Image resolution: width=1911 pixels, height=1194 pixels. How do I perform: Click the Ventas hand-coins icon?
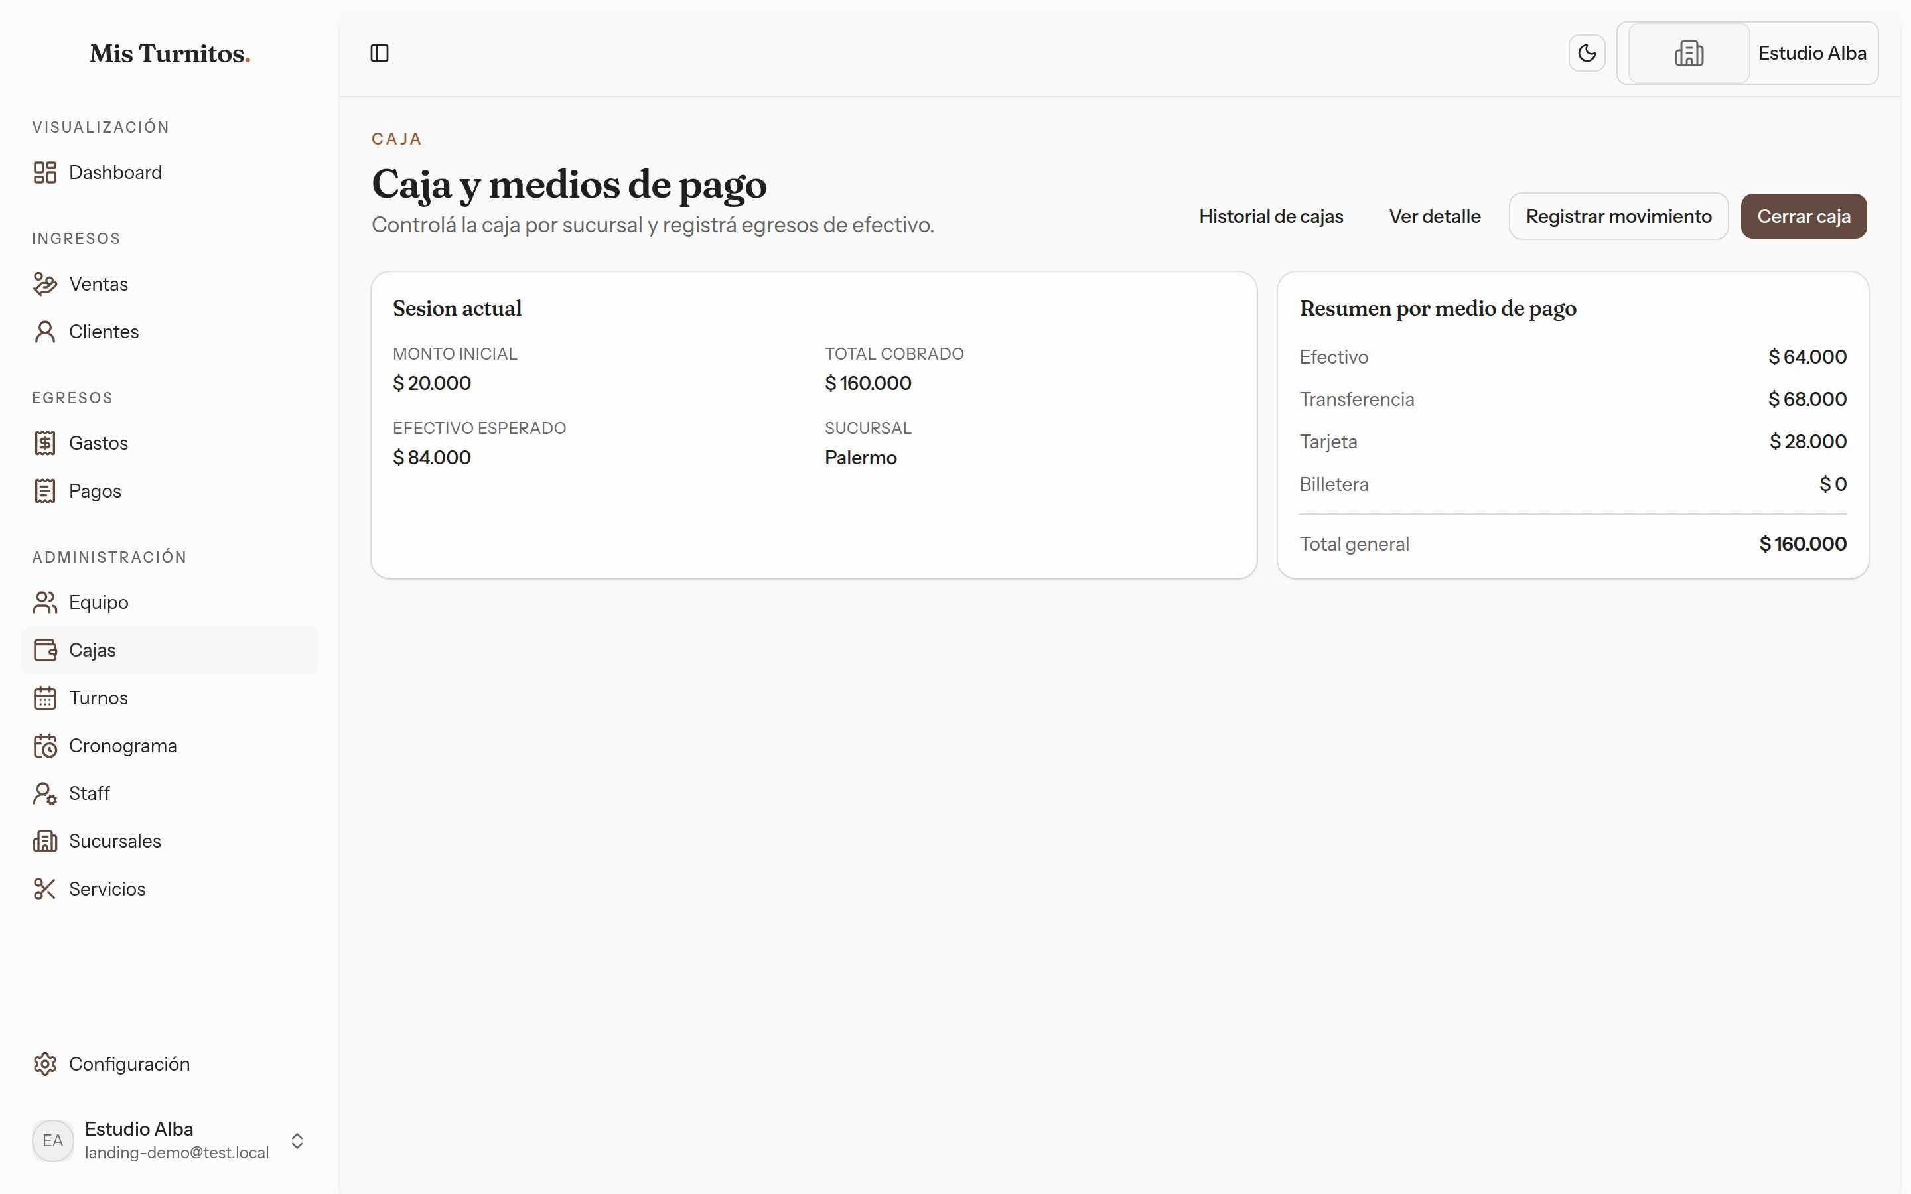tap(45, 283)
